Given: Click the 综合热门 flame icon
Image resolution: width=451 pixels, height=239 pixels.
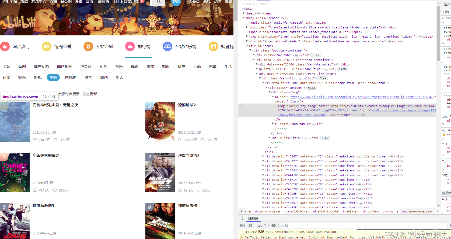Looking at the screenshot, I should click(5, 46).
